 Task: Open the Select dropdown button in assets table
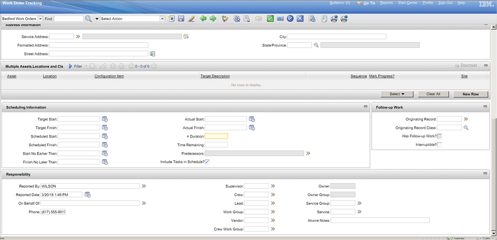[x=397, y=94]
